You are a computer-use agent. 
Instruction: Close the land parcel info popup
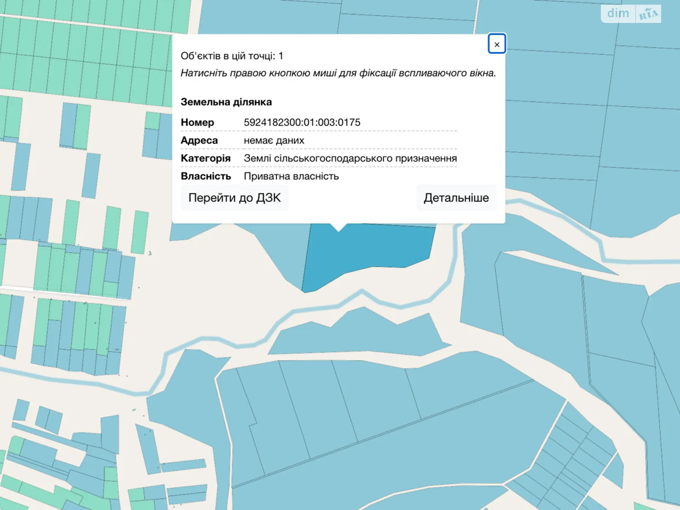click(x=496, y=44)
